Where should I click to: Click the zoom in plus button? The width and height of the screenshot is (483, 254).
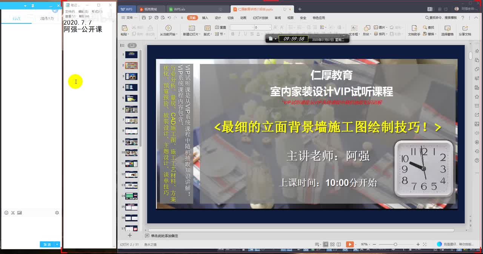click(418, 244)
